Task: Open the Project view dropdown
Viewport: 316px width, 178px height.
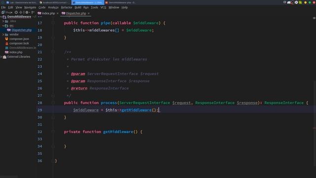Action: (7, 12)
